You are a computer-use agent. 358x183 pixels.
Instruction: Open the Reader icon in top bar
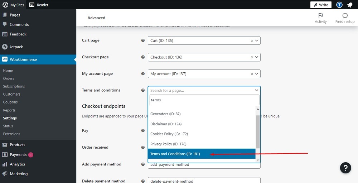(x=32, y=5)
